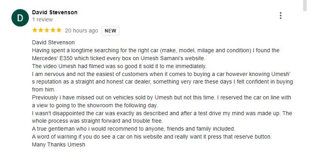The image size is (317, 152).
Task: Click the scrollbar thumb at the right edge
Action: click(x=305, y=6)
